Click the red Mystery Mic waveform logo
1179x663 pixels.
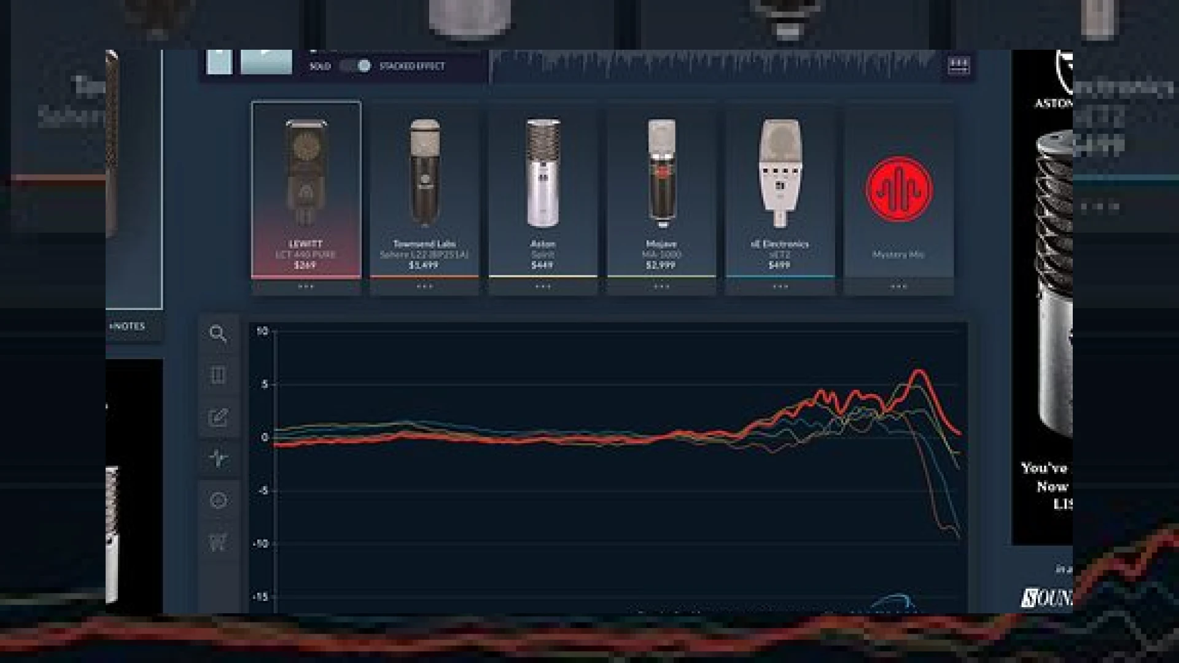pos(899,189)
